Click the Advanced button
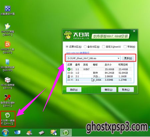Screen dimensions: 150x137 point(74,89)
